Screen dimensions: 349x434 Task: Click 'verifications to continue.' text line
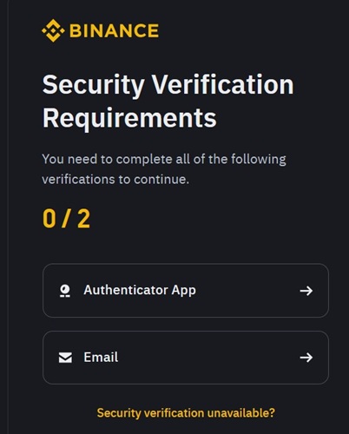[x=115, y=180]
